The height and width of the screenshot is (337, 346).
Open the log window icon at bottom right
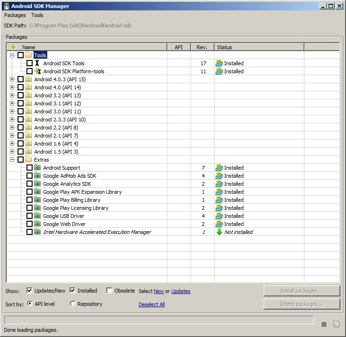coord(337,324)
